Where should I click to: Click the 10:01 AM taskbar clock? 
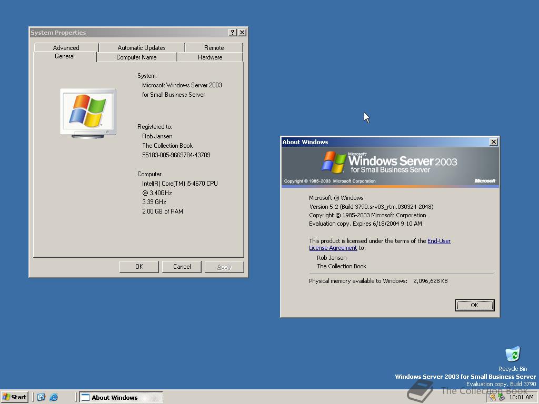tap(521, 398)
